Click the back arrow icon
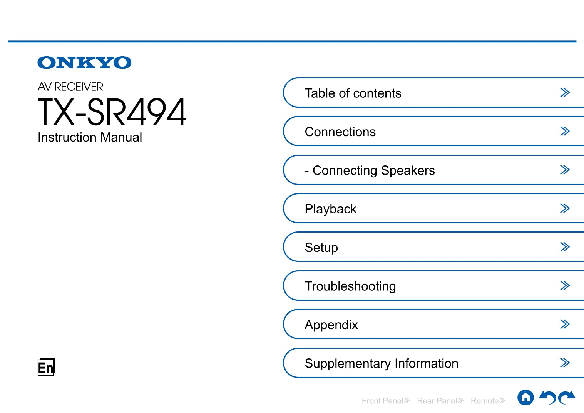The image size is (584, 413). (547, 398)
